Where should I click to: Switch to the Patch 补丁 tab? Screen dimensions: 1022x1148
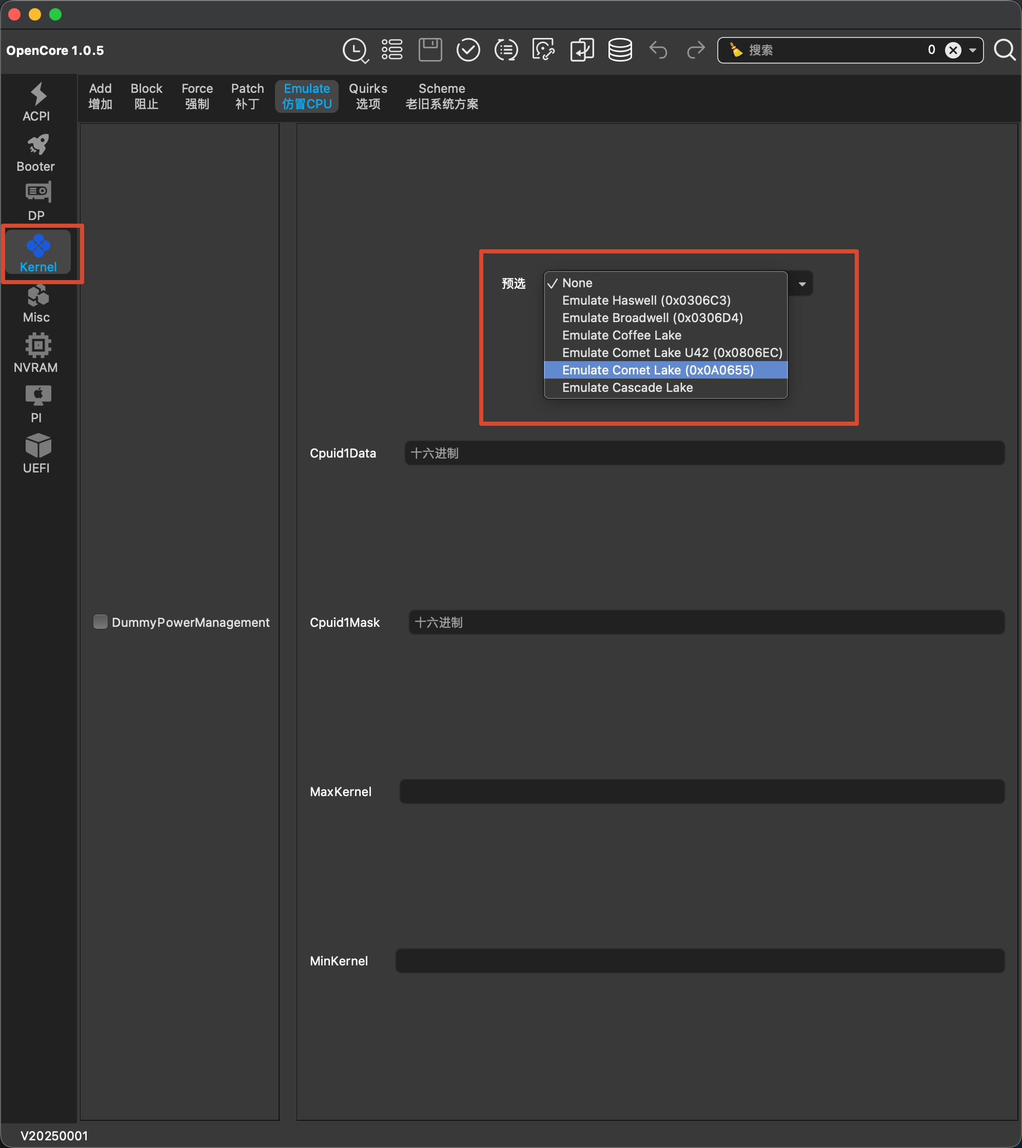click(x=248, y=96)
